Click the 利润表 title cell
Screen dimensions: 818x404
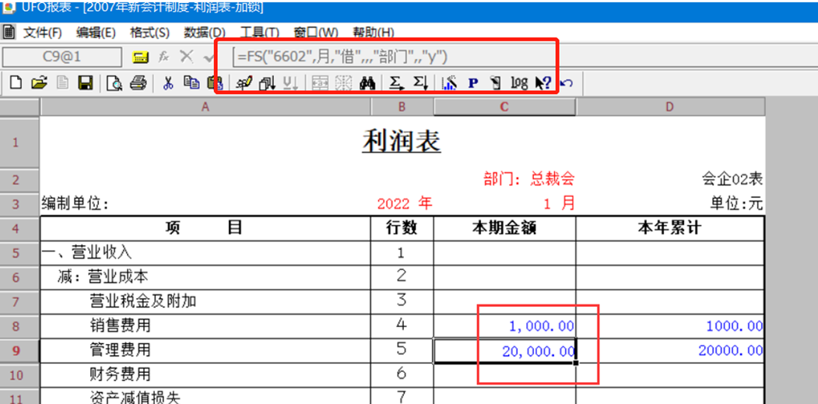(x=402, y=142)
